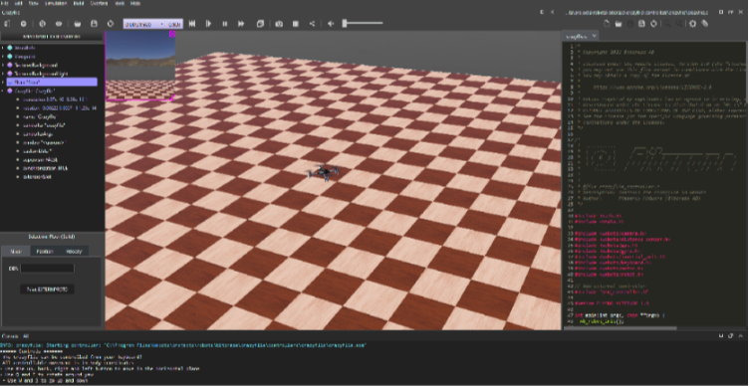Click the Crazyflie drone in 3D view

click(x=324, y=172)
